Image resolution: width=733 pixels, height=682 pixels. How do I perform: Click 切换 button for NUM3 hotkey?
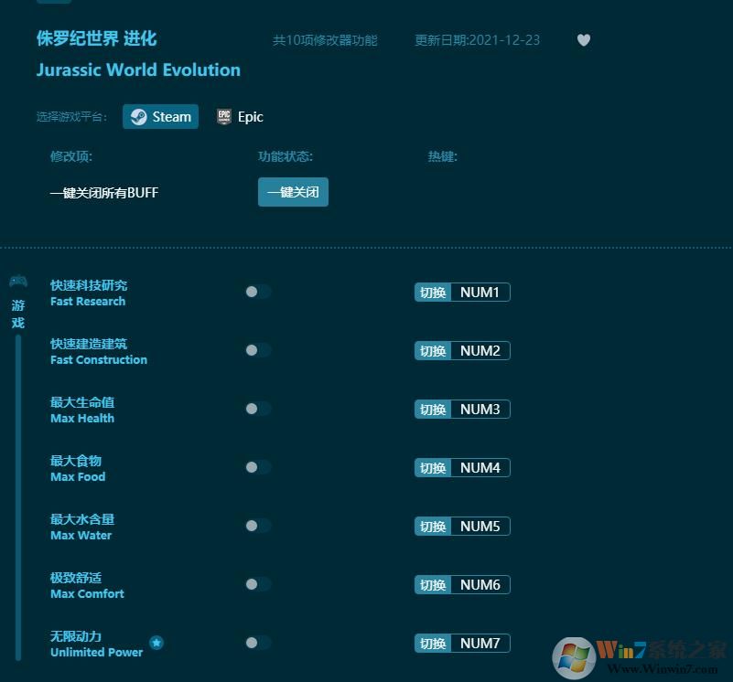point(433,410)
